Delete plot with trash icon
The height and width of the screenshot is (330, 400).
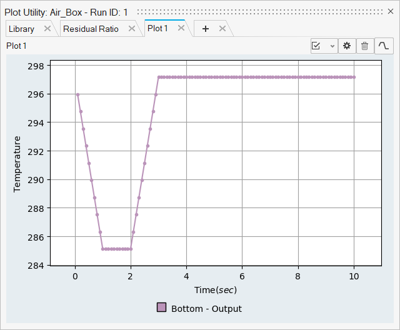[365, 46]
